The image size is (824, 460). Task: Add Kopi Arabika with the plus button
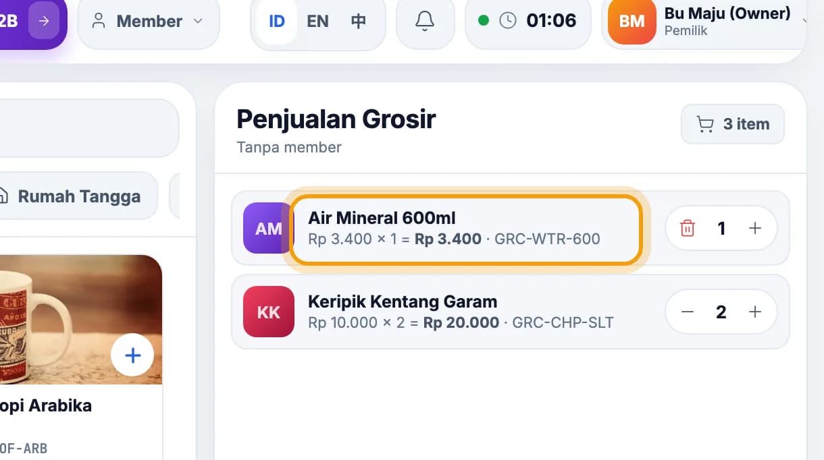coord(133,355)
